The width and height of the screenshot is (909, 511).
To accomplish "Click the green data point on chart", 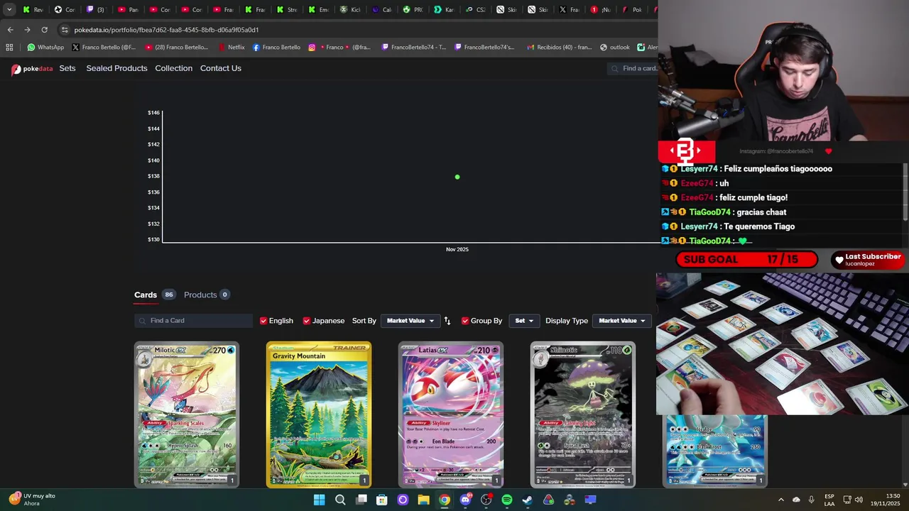I will [x=457, y=177].
